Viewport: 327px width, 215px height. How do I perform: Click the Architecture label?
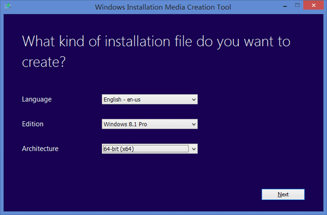point(40,148)
